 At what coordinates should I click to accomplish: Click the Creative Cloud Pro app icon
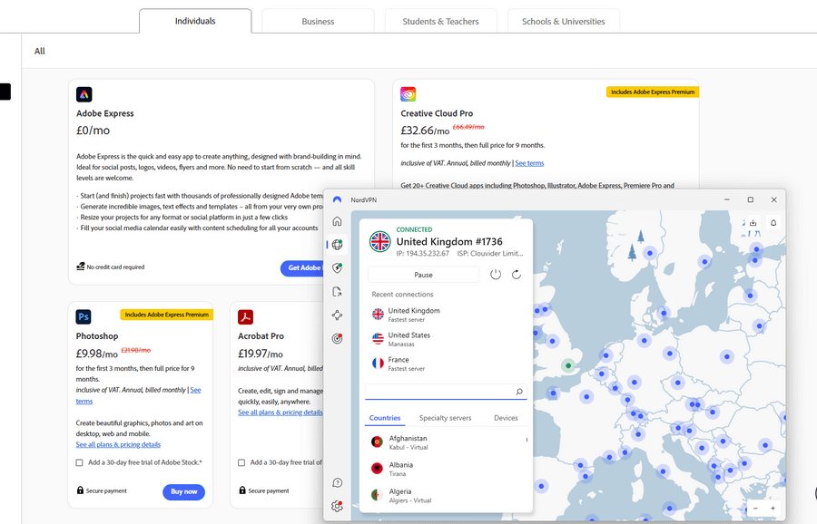tap(408, 94)
